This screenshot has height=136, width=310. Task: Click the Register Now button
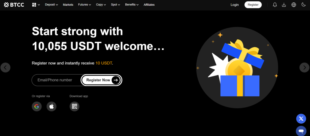[x=101, y=80]
